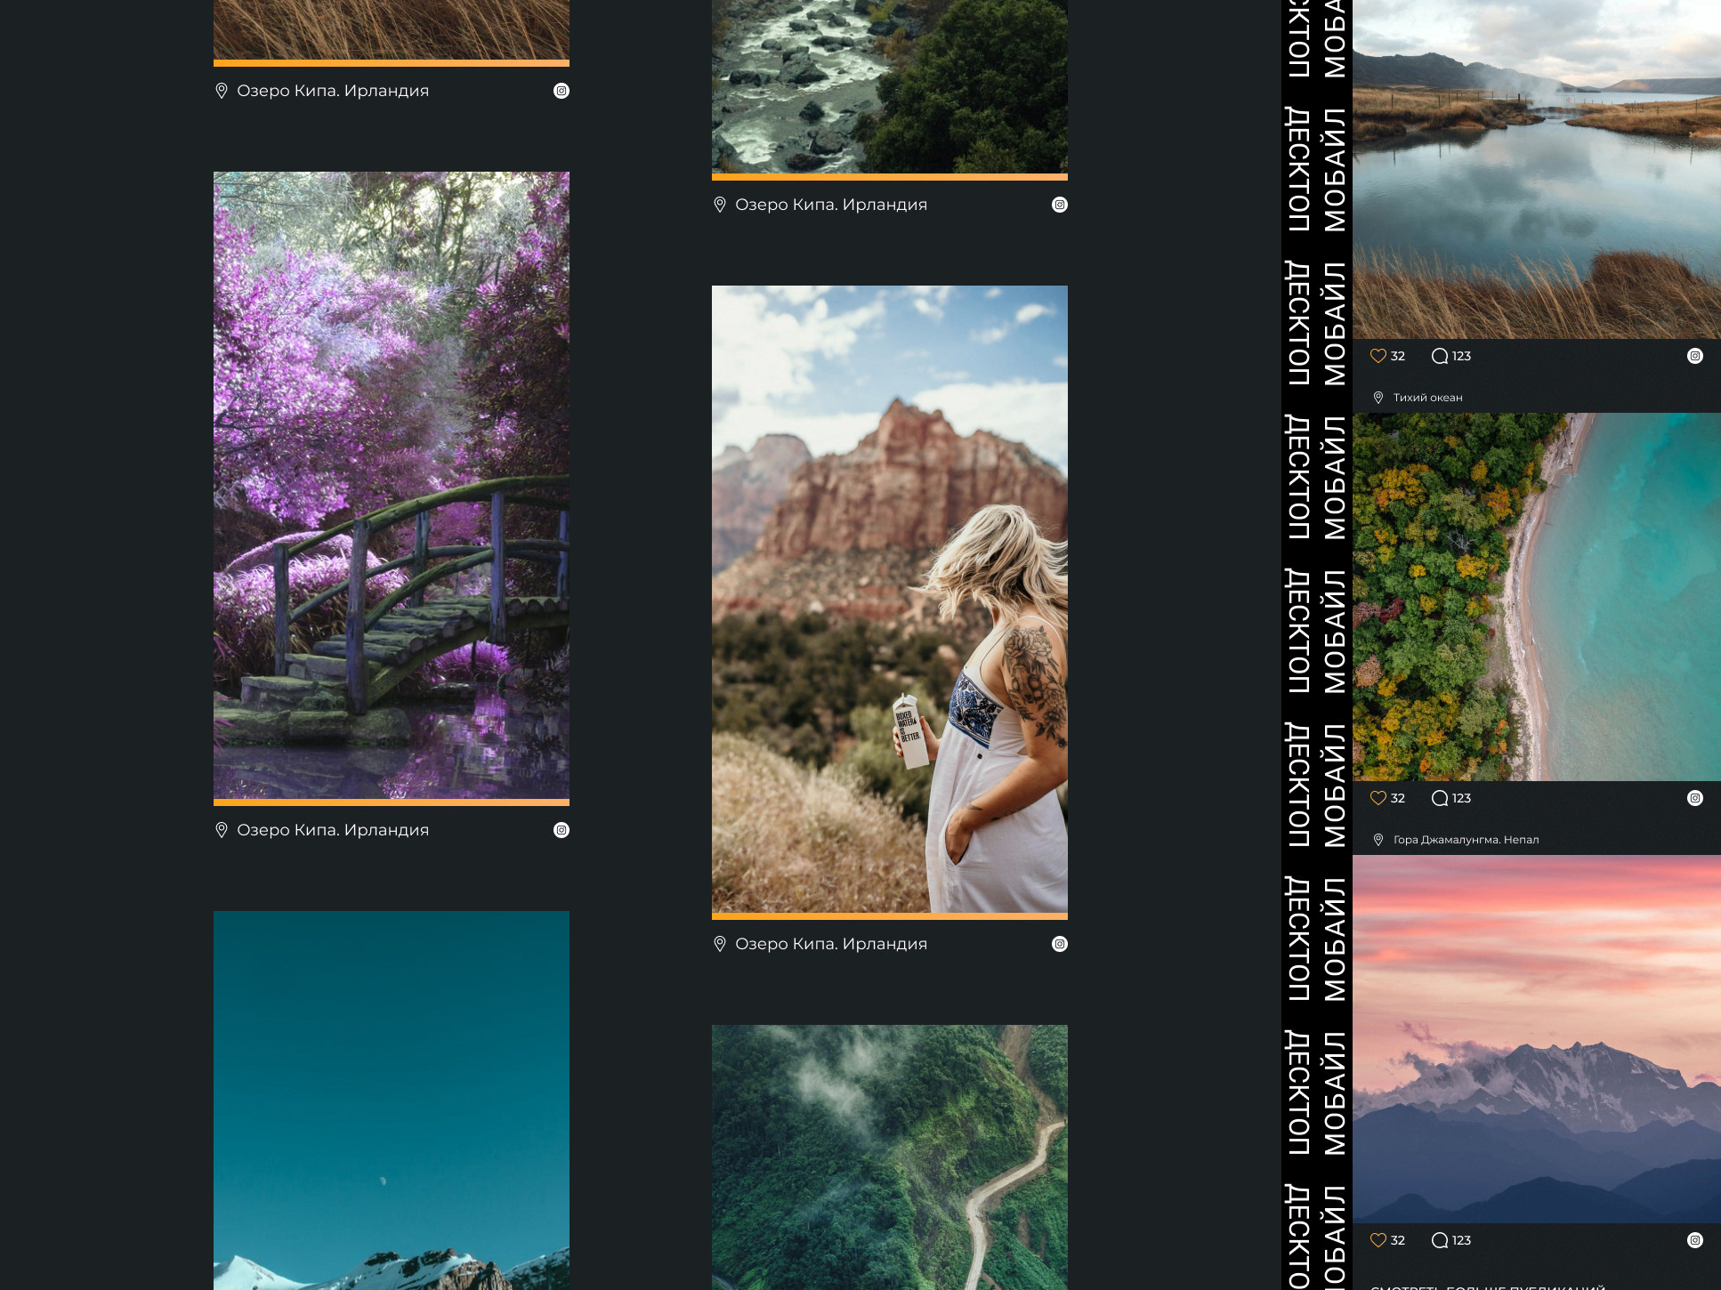Like the lake landscape post (heart icon)
The height and width of the screenshot is (1290, 1721).
[1378, 356]
